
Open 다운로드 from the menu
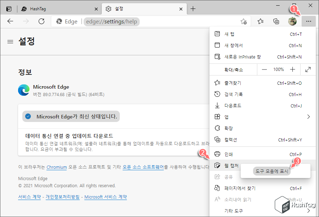click(262, 106)
